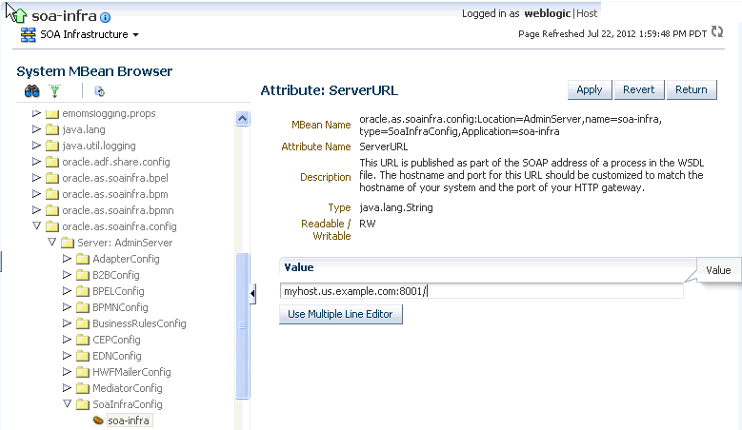Collapse the SoaInfraConfig node
Image resolution: width=742 pixels, height=430 pixels.
click(68, 403)
